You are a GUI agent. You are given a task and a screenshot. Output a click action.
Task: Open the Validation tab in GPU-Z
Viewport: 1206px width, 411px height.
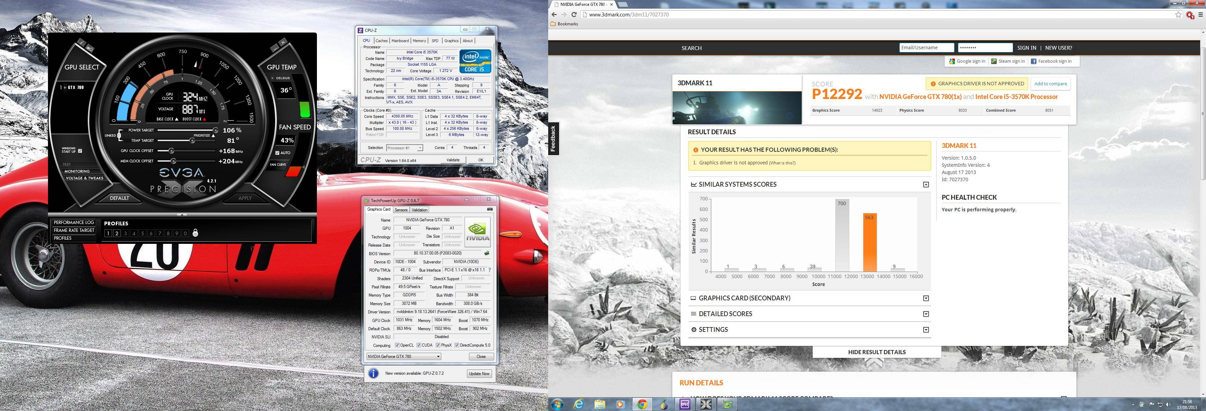click(x=419, y=210)
